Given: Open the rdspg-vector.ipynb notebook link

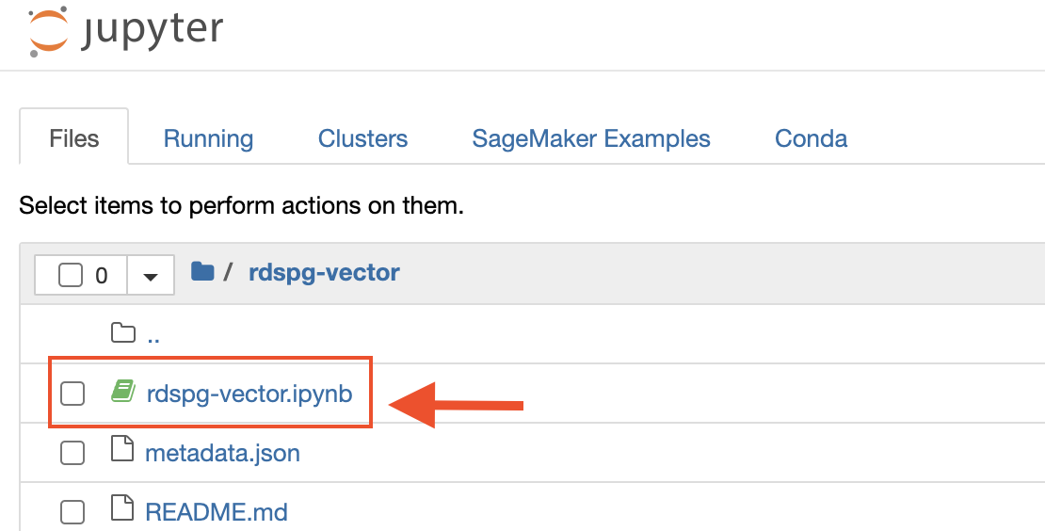Looking at the screenshot, I should click(249, 393).
